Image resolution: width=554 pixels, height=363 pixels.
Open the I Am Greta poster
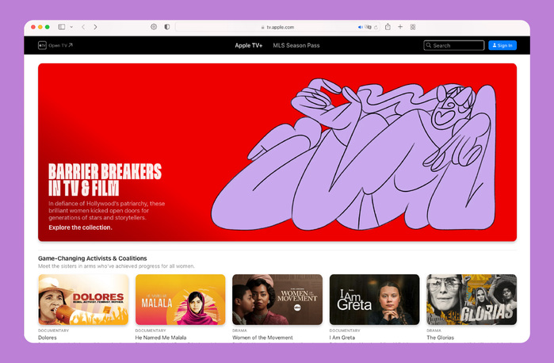(375, 300)
